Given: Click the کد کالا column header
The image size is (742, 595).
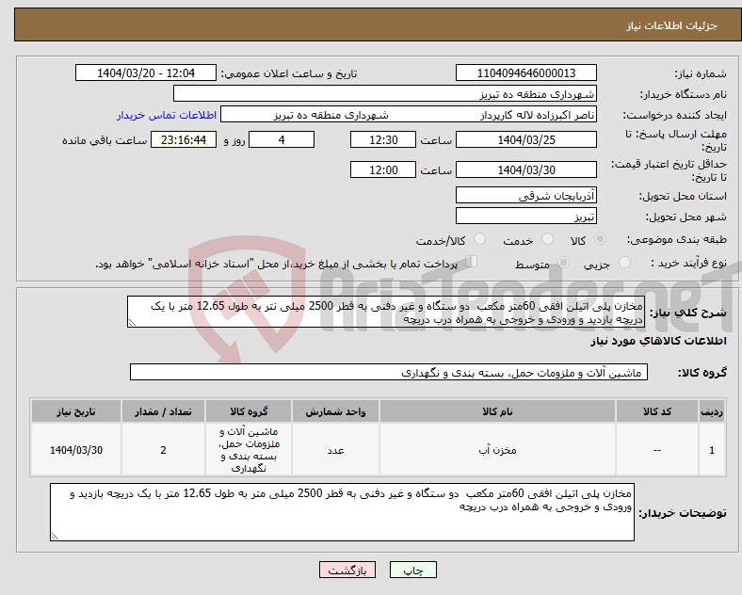Looking at the screenshot, I should tap(657, 411).
